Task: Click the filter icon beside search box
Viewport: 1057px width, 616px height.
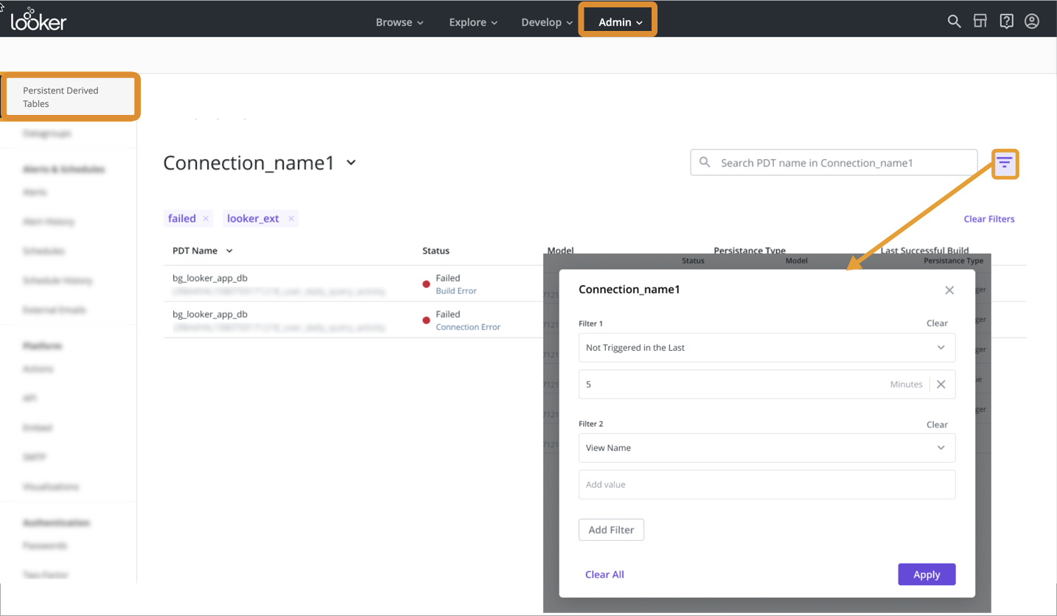Action: [1005, 163]
